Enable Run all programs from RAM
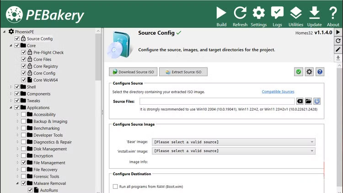The image size is (343, 193). point(115,187)
